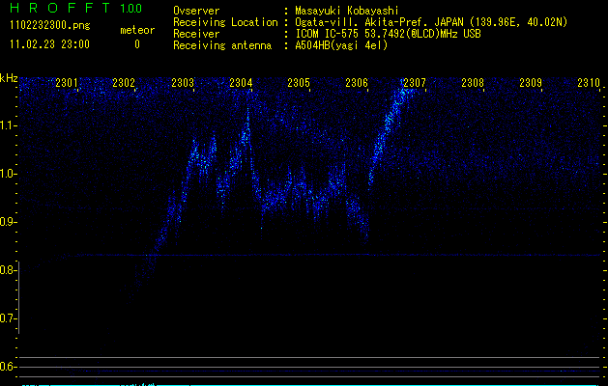Click the meteor count label
The height and width of the screenshot is (386, 608).
pyautogui.click(x=137, y=30)
